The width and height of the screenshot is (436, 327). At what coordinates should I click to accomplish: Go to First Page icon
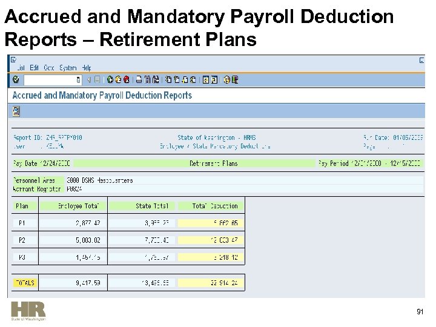[168, 80]
